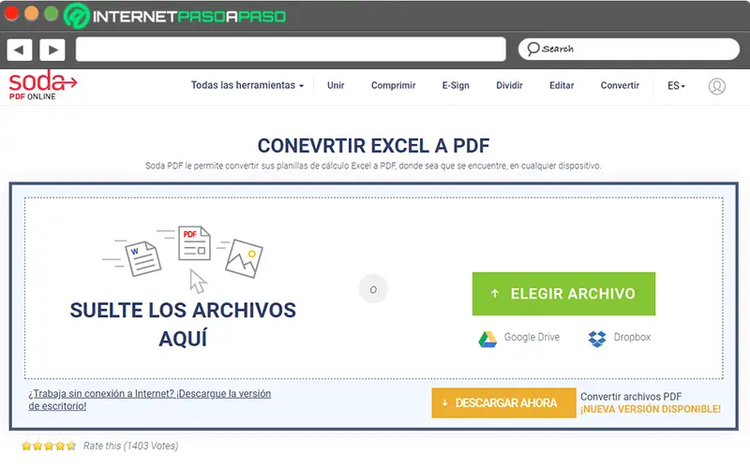Select the E-Sign menu item
750x468 pixels.
click(x=456, y=85)
